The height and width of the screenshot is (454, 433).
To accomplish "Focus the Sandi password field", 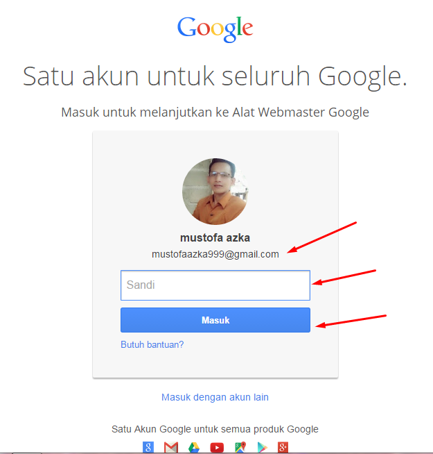I will coord(215,285).
